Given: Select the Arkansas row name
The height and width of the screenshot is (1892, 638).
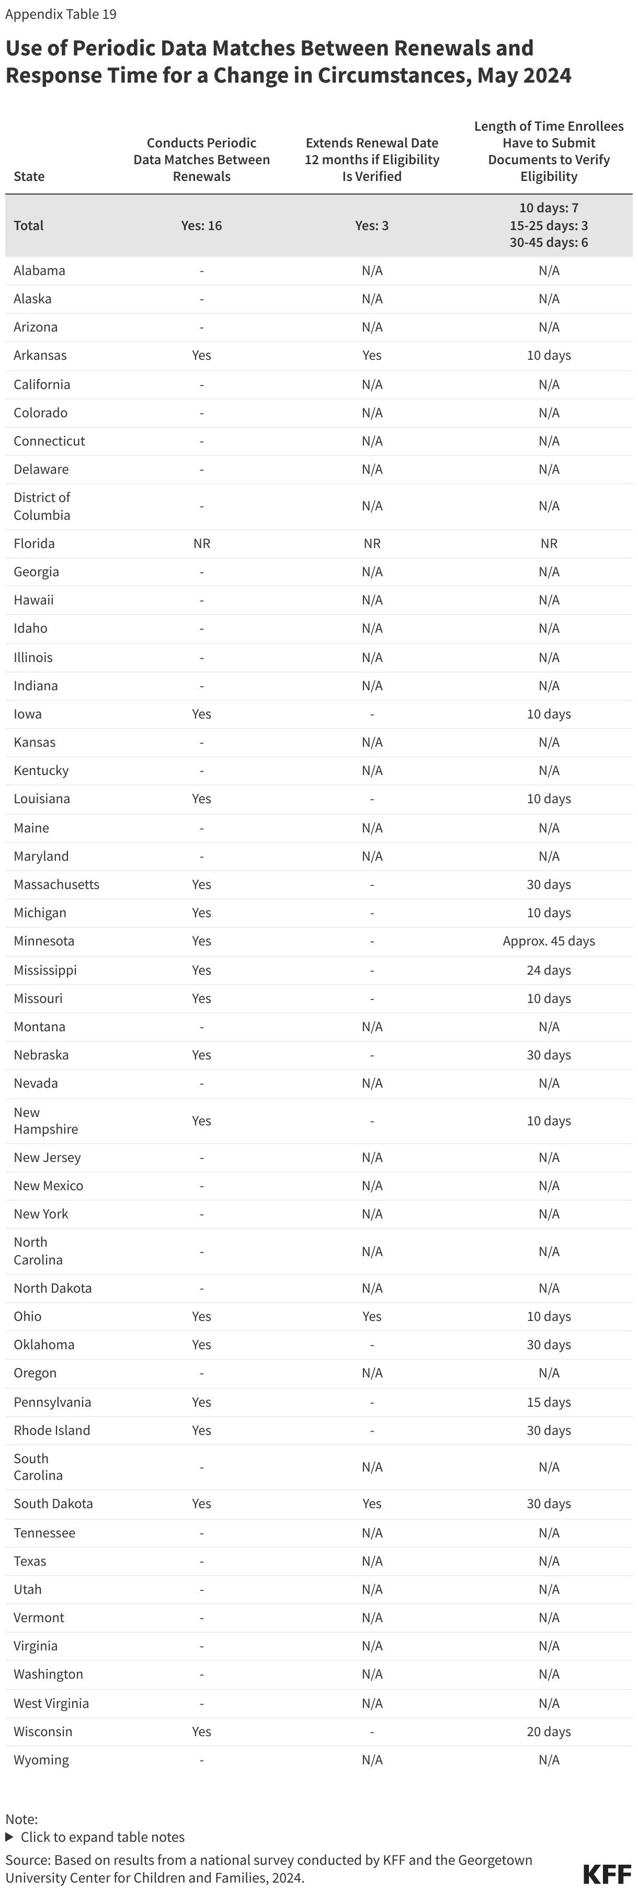Looking at the screenshot, I should (40, 356).
